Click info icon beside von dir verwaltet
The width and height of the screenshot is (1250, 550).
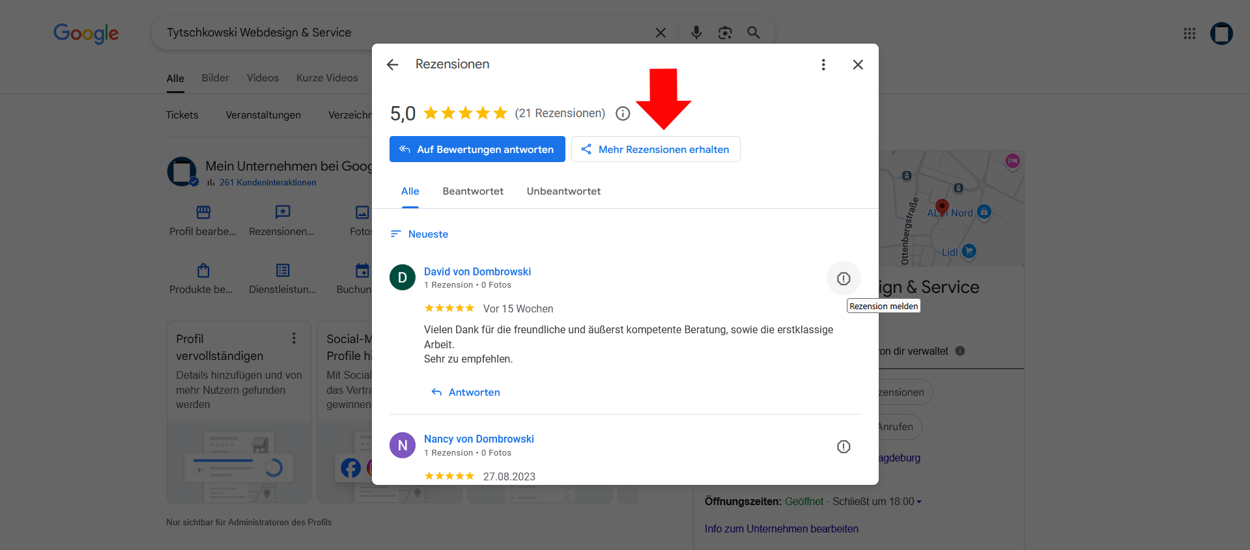coord(959,351)
